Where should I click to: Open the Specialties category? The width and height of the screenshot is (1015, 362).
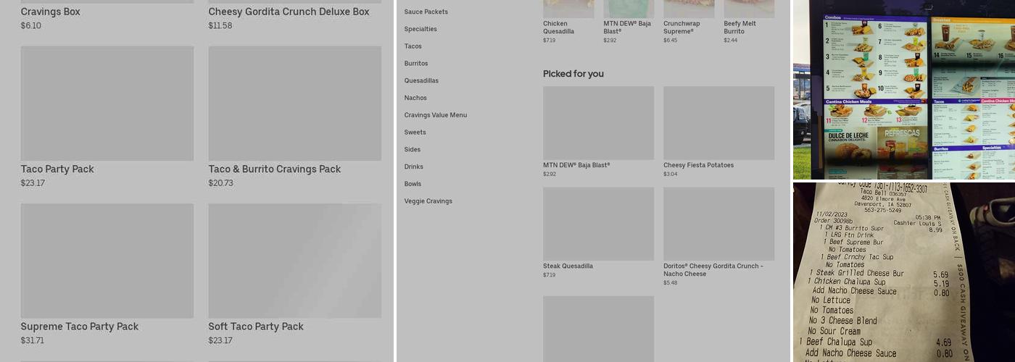(420, 29)
